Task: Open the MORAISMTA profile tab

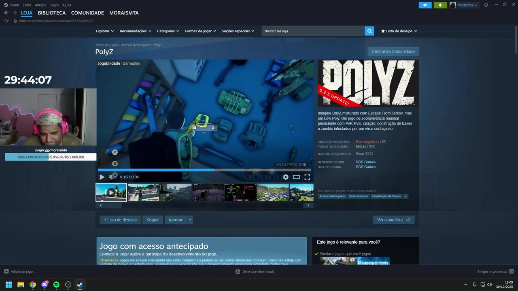Action: click(x=124, y=13)
